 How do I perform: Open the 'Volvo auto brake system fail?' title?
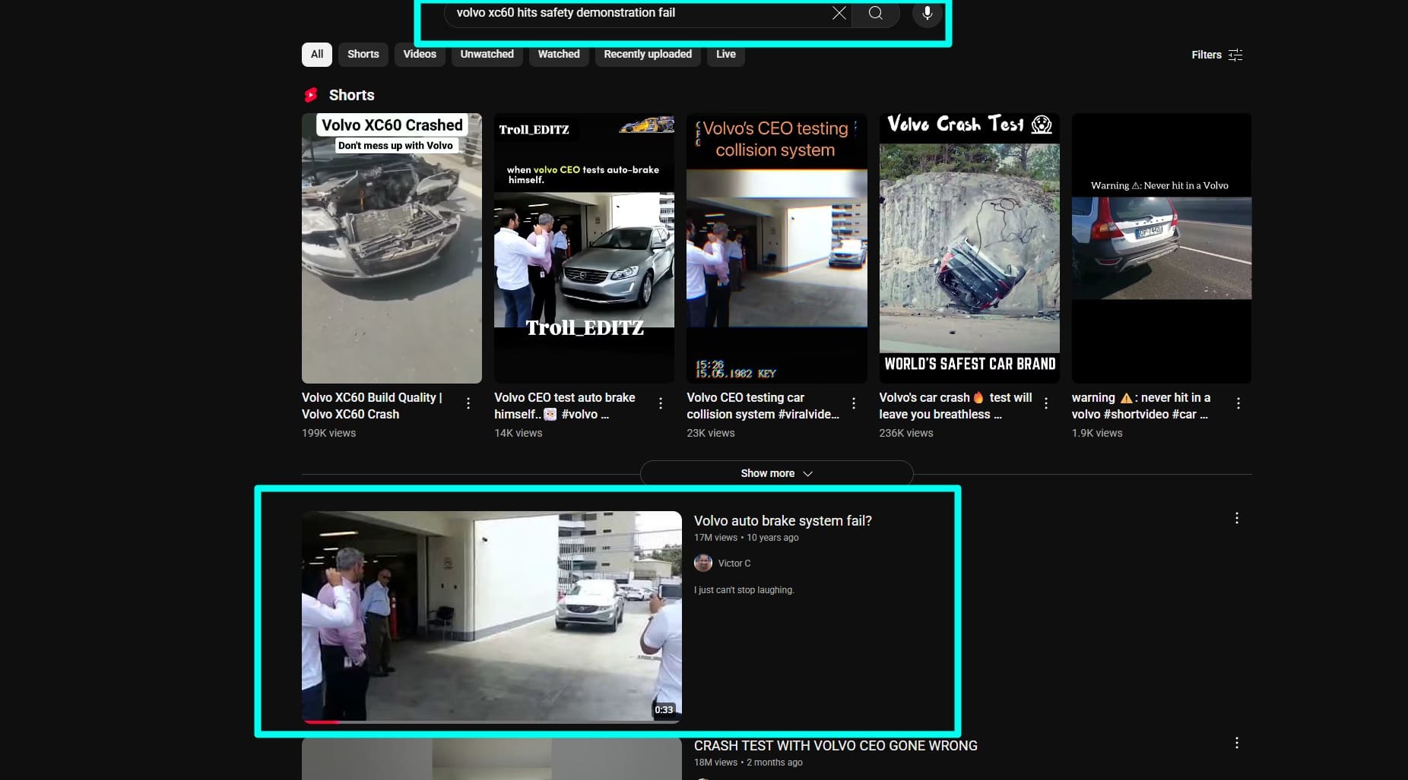click(x=782, y=521)
